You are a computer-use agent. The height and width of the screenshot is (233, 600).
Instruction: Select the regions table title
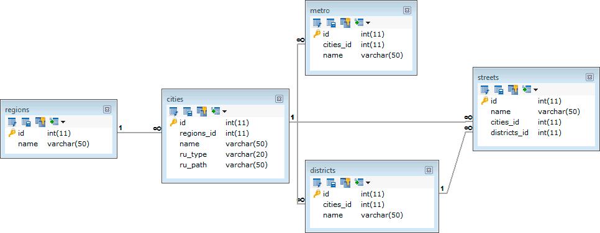pos(17,110)
